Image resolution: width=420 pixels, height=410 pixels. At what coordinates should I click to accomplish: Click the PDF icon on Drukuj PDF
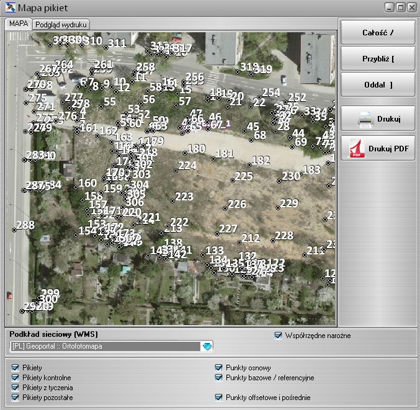(x=358, y=149)
